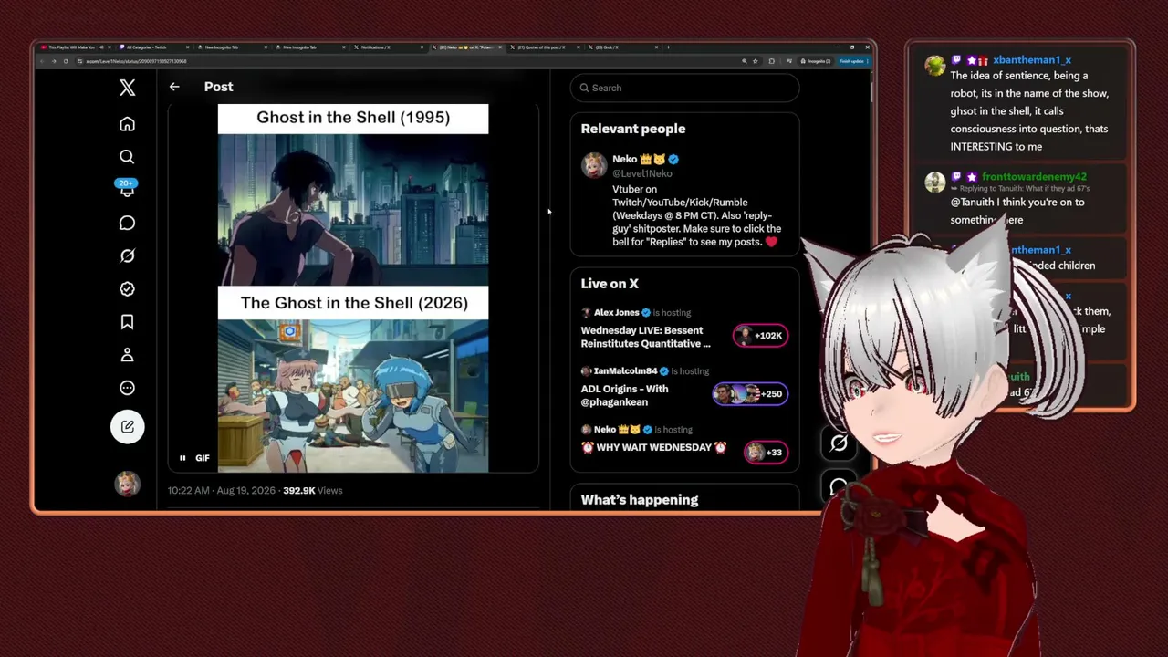Click the +33 listeners badge

(766, 453)
